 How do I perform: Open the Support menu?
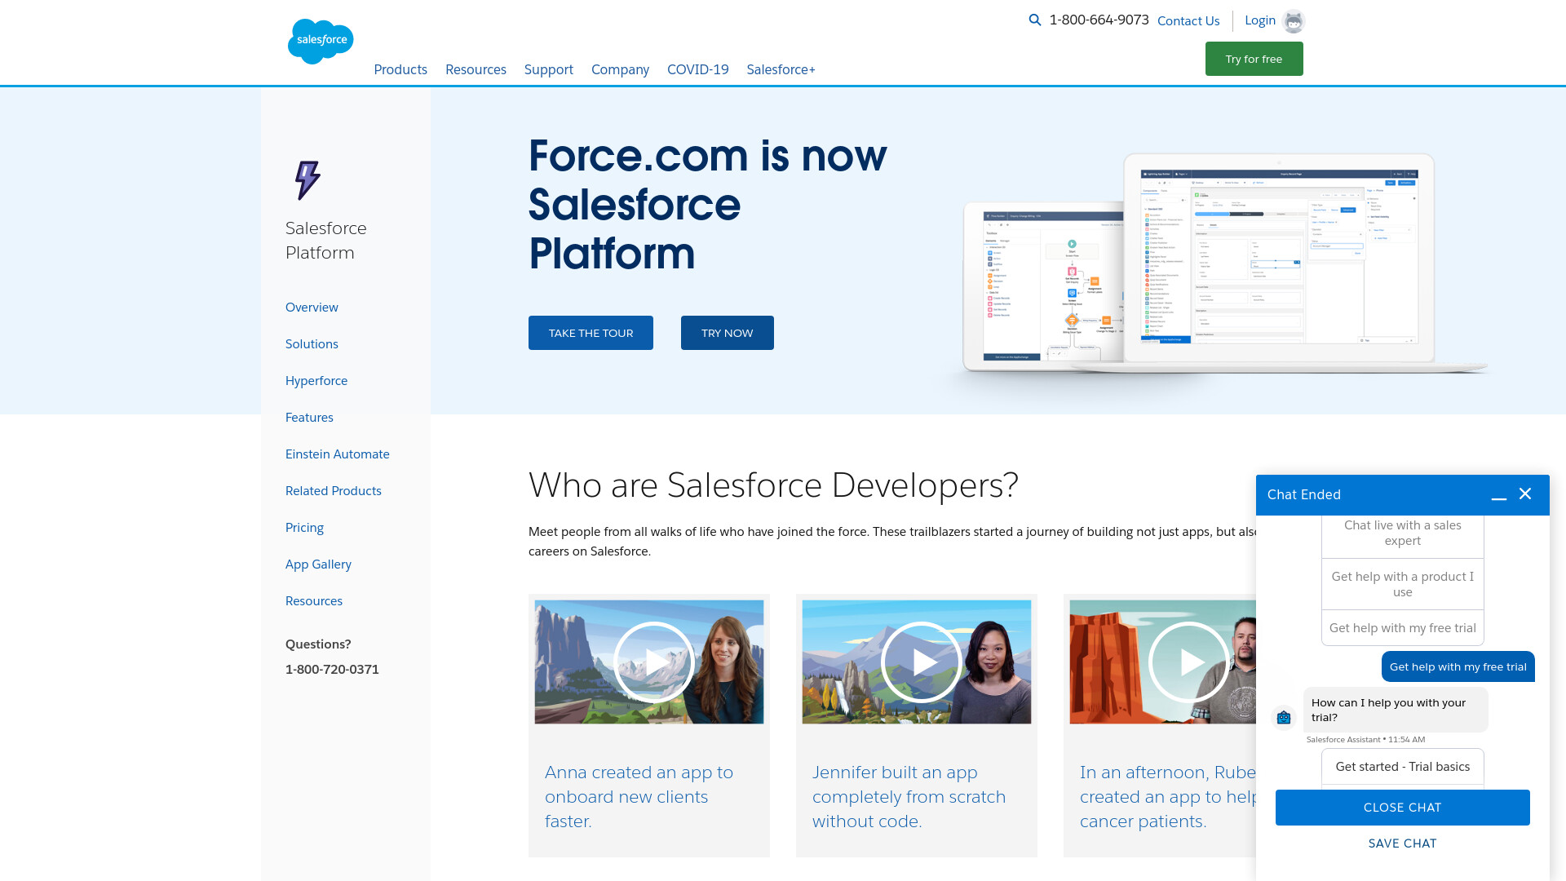(549, 69)
